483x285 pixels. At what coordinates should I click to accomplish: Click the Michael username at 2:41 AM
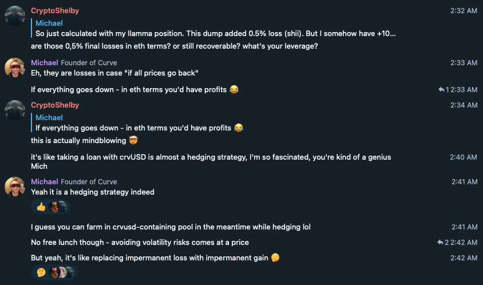(45, 181)
